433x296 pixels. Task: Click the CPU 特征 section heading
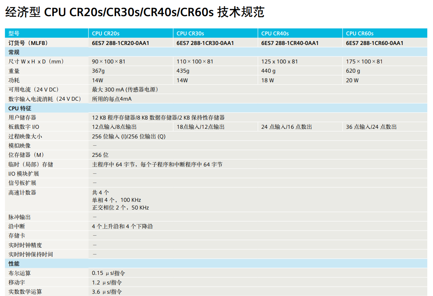pos(20,108)
